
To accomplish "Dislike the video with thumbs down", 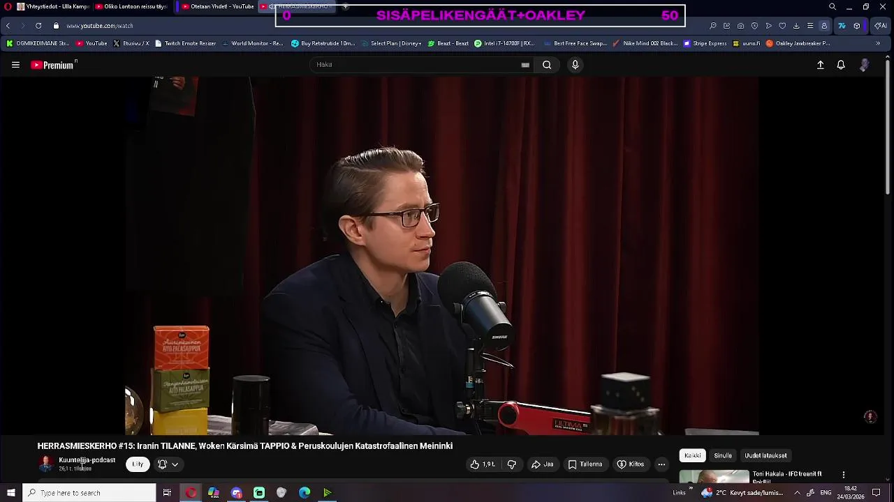I will [512, 464].
